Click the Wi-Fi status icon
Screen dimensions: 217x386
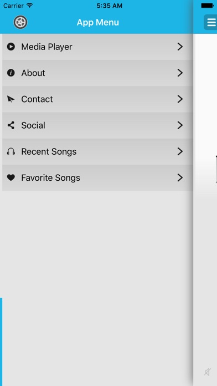pos(29,6)
